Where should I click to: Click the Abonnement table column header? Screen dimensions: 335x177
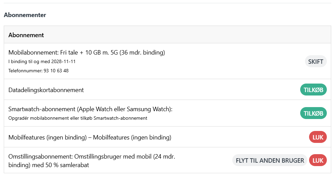click(26, 35)
